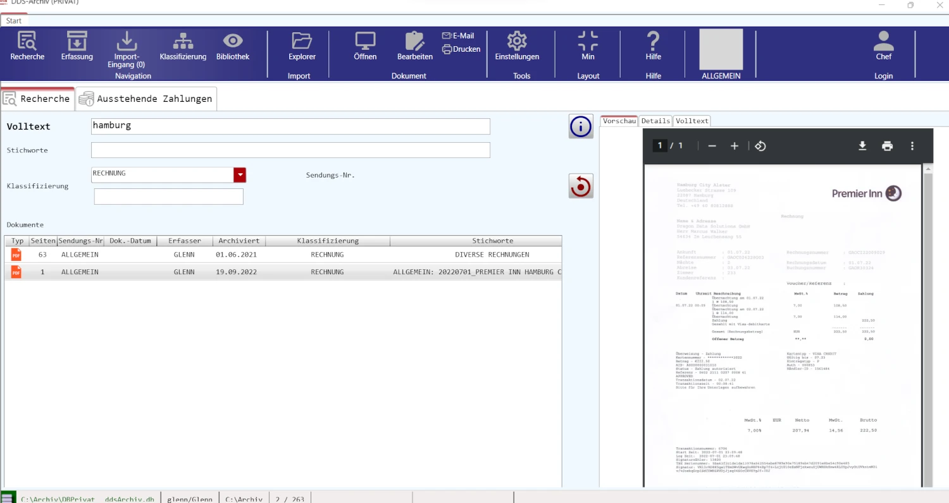This screenshot has width=949, height=503.
Task: Switch to Ausstehende Zahlungen tab
Action: click(x=146, y=99)
